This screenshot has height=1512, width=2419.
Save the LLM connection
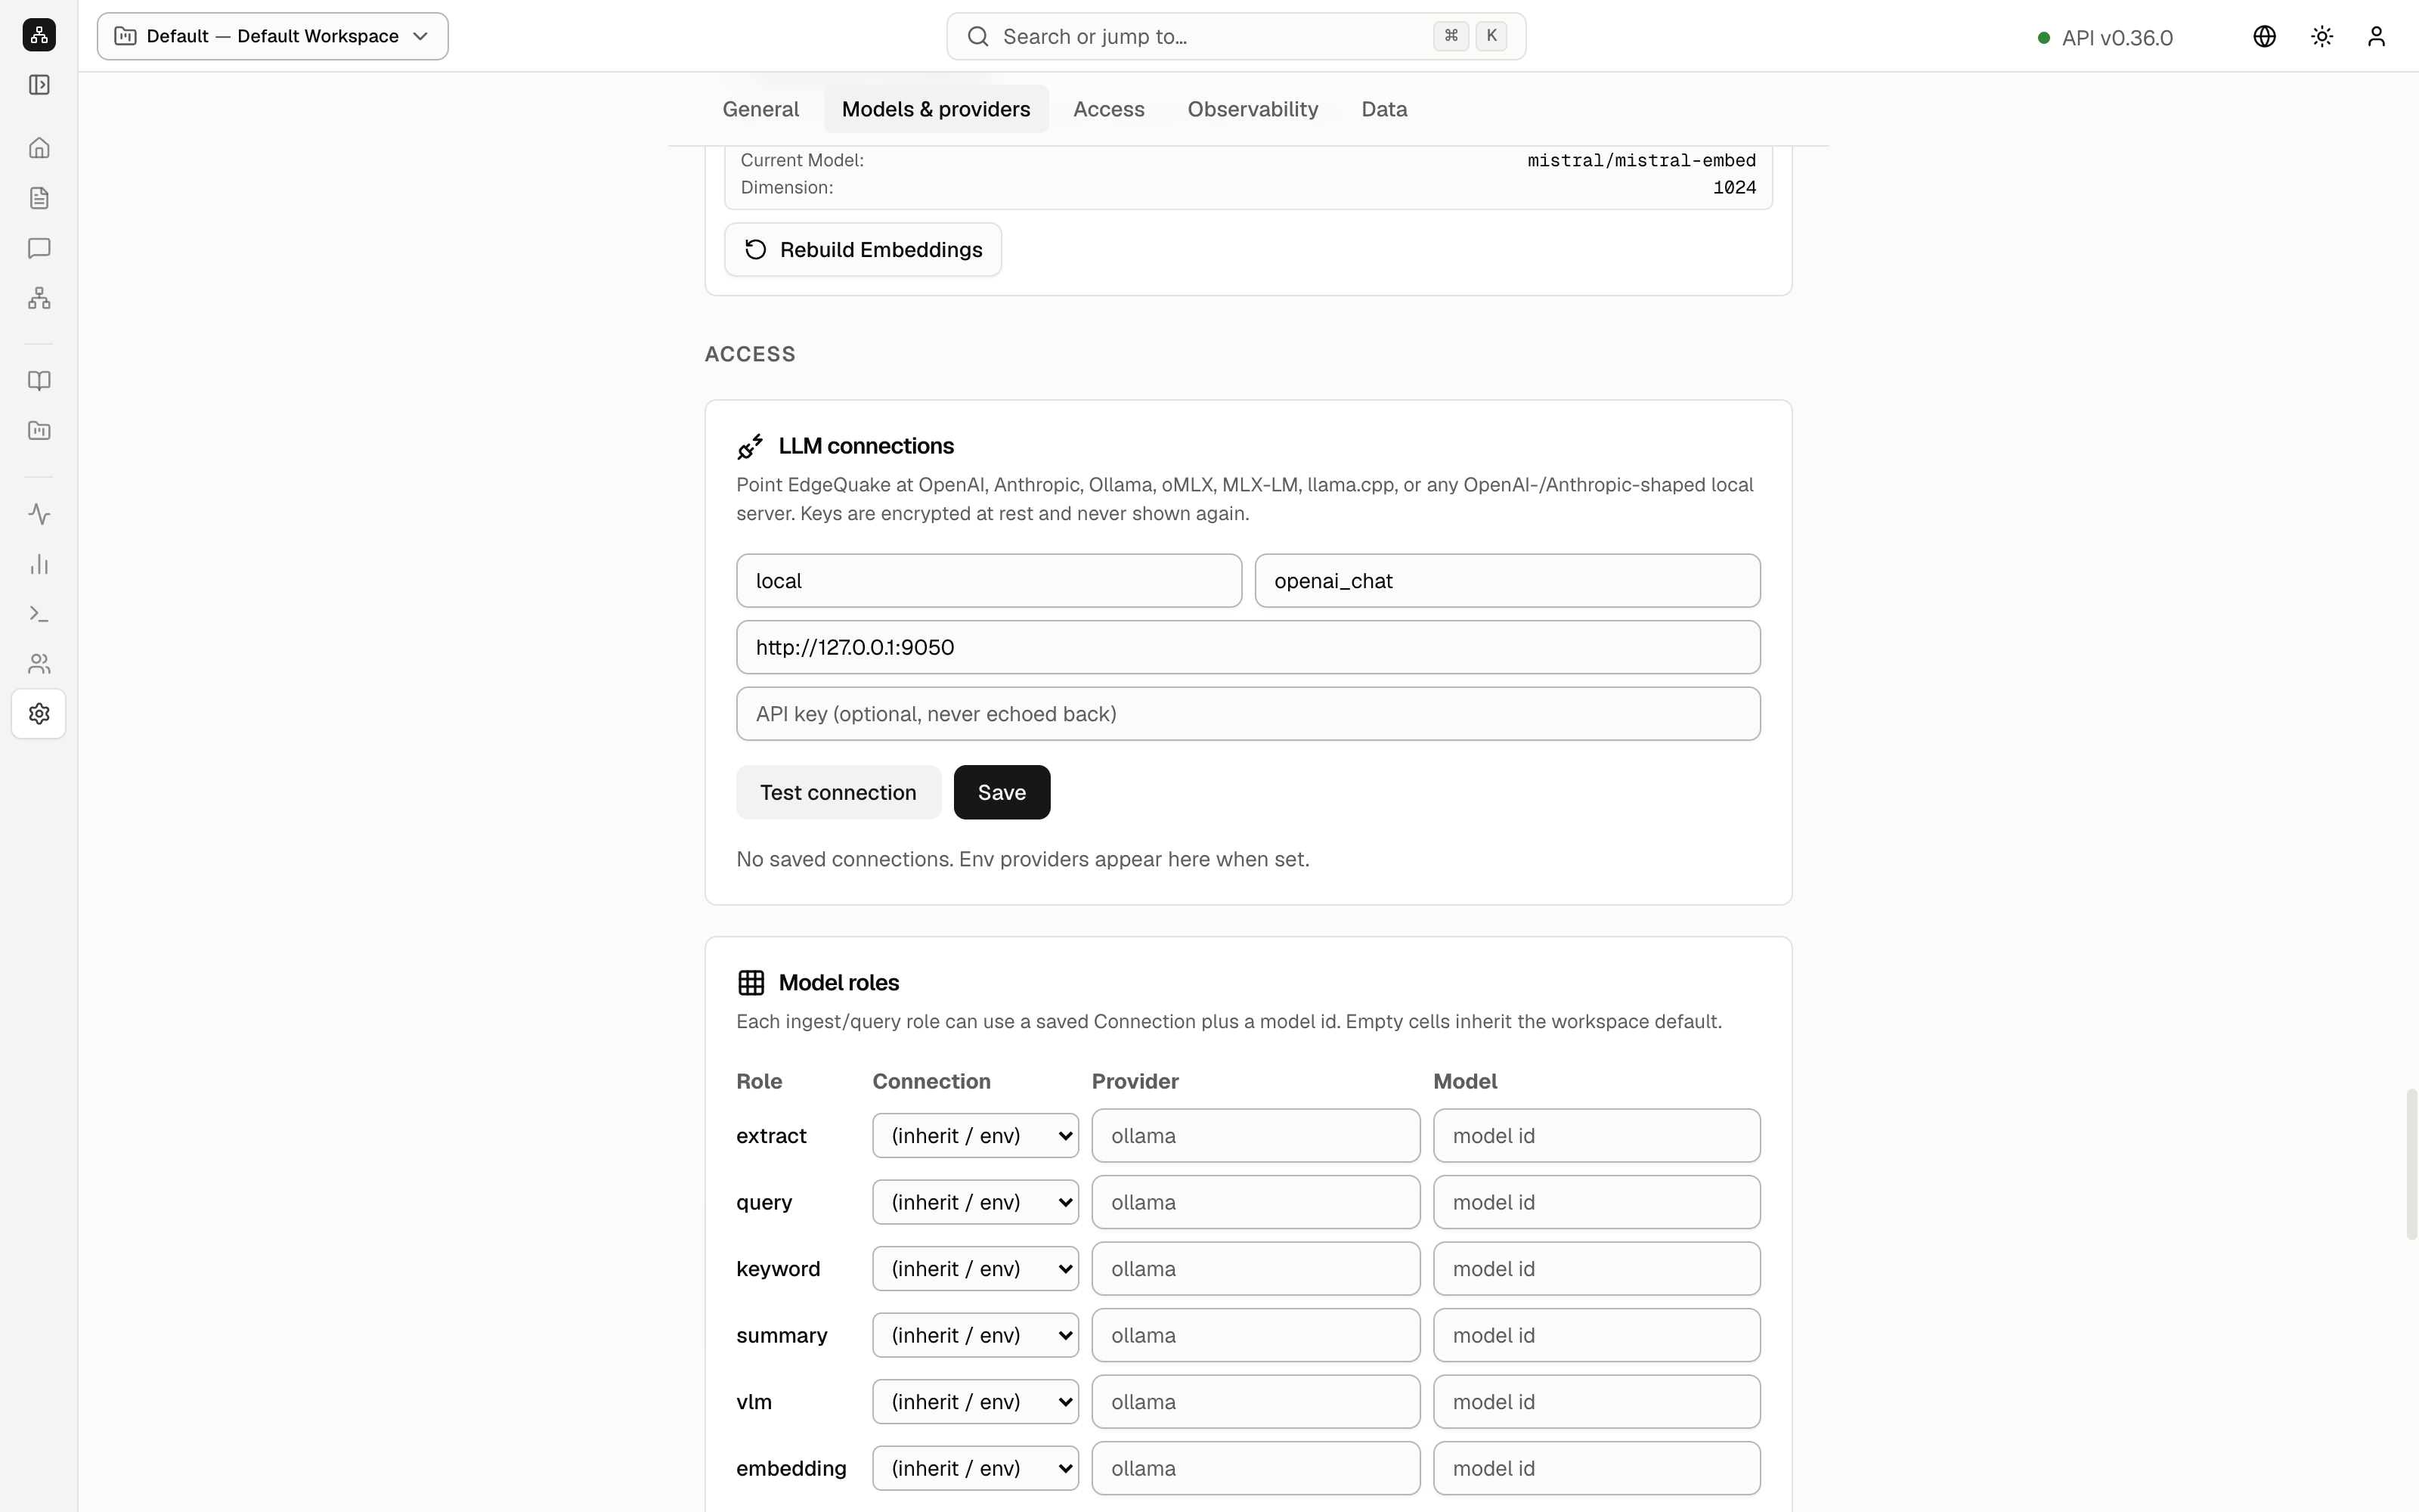[1002, 792]
